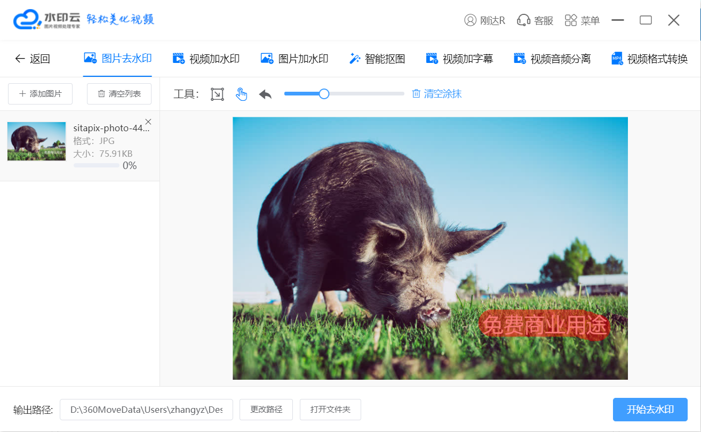Image resolution: width=701 pixels, height=432 pixels.
Task: Click the undo arrow icon
Action: (265, 94)
